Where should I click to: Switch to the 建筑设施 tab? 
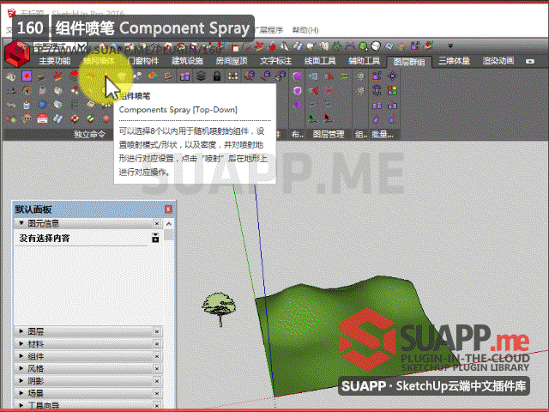click(x=187, y=61)
